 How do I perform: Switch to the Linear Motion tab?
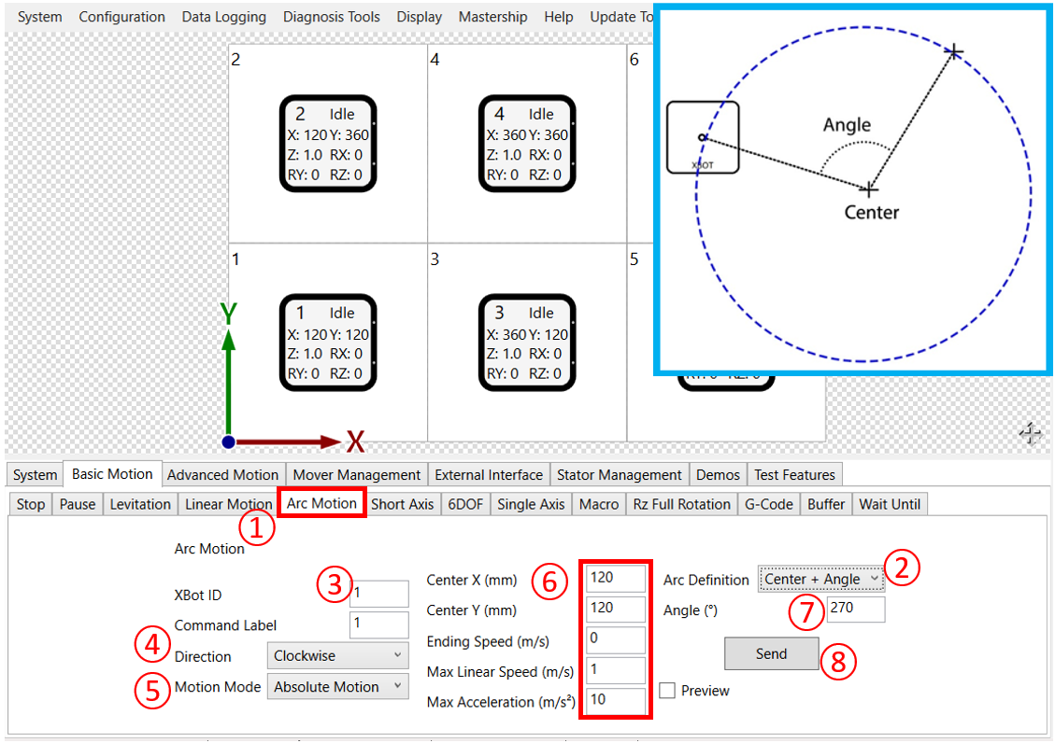point(228,504)
